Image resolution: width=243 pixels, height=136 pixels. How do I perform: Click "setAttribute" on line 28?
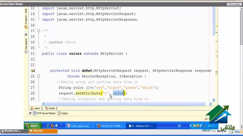click(x=88, y=93)
